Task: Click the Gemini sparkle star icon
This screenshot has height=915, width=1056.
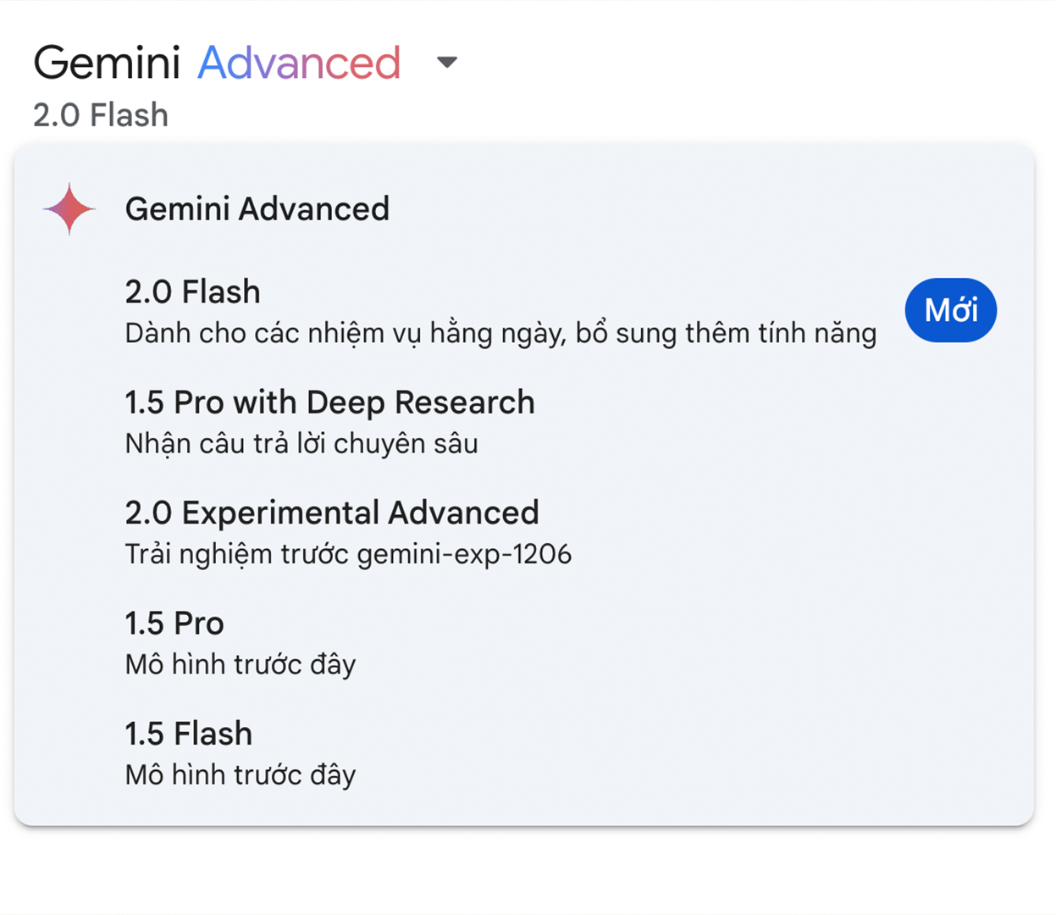Action: click(x=69, y=208)
